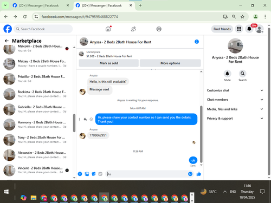Click the phone number 7708662951 message
The width and height of the screenshot is (271, 203).
point(98,135)
